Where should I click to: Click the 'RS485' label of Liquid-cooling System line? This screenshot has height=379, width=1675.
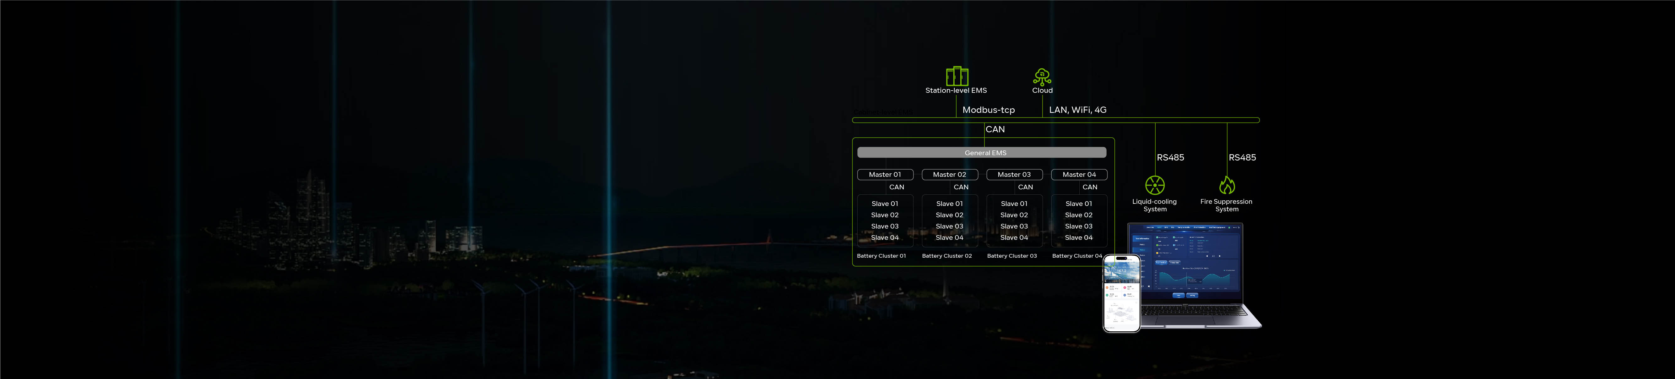tap(1170, 157)
